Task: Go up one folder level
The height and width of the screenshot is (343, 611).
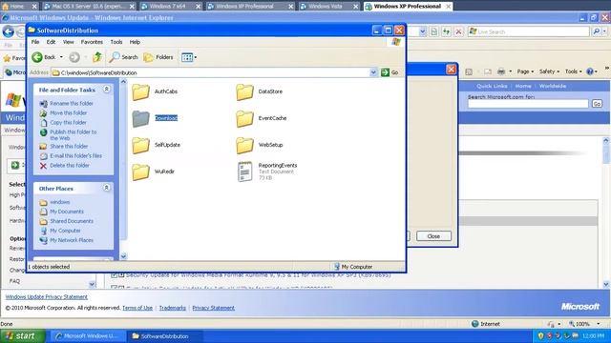Action: tap(97, 57)
